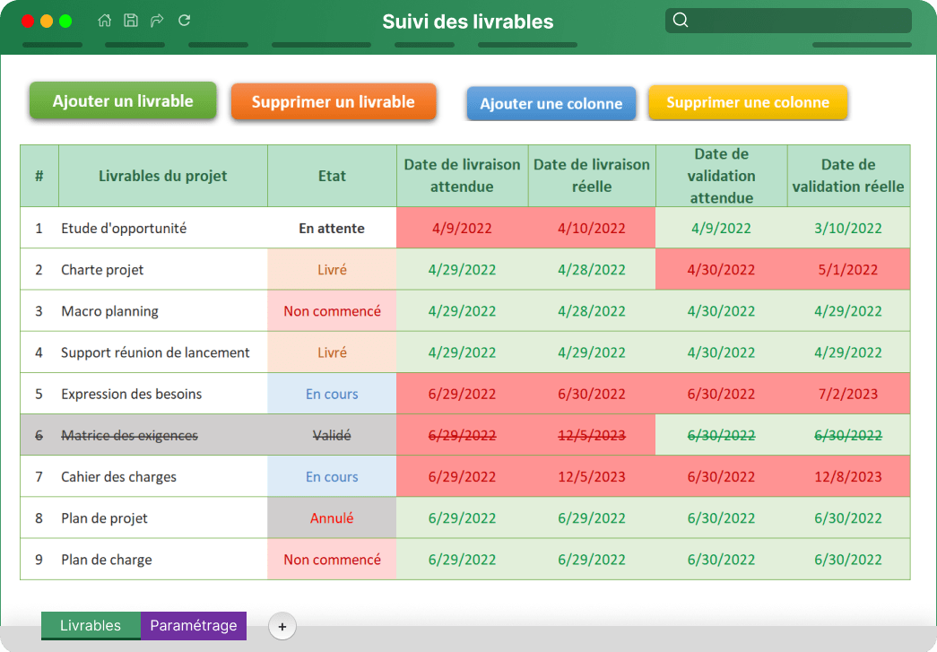Screen dimensions: 937x652
Task: Click the Home icon in the toolbar
Action: [x=103, y=20]
